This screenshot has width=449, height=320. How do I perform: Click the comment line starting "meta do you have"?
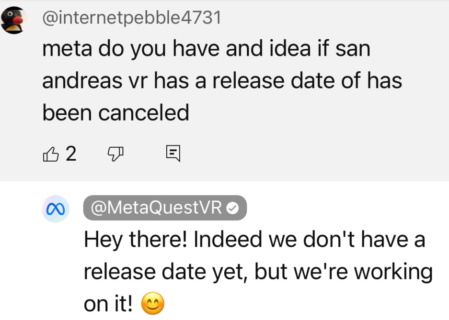tap(206, 49)
